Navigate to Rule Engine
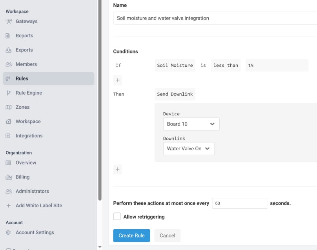Screen dimensions: 317x250 49,93
